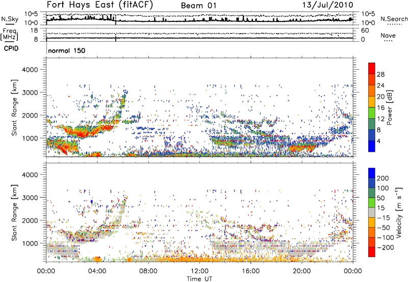Click the velocity colorbar value -200
The height and width of the screenshot is (282, 408).
(x=385, y=247)
